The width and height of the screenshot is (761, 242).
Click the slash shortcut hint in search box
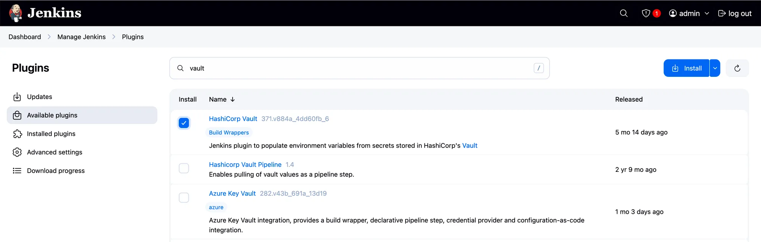(539, 68)
